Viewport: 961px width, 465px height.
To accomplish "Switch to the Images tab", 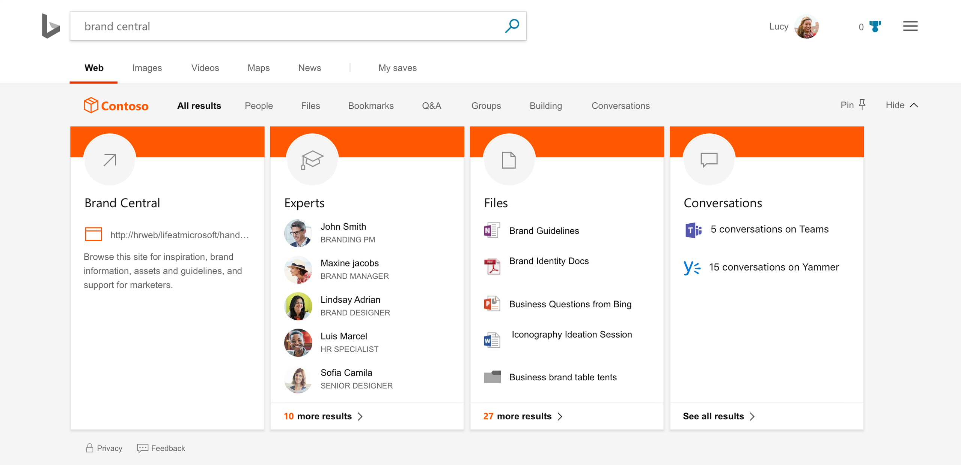I will [147, 68].
